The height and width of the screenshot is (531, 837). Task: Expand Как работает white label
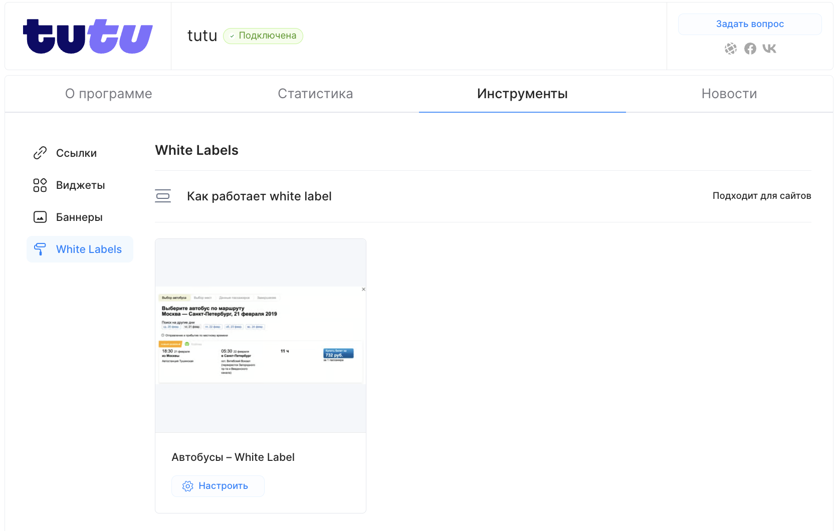point(483,196)
